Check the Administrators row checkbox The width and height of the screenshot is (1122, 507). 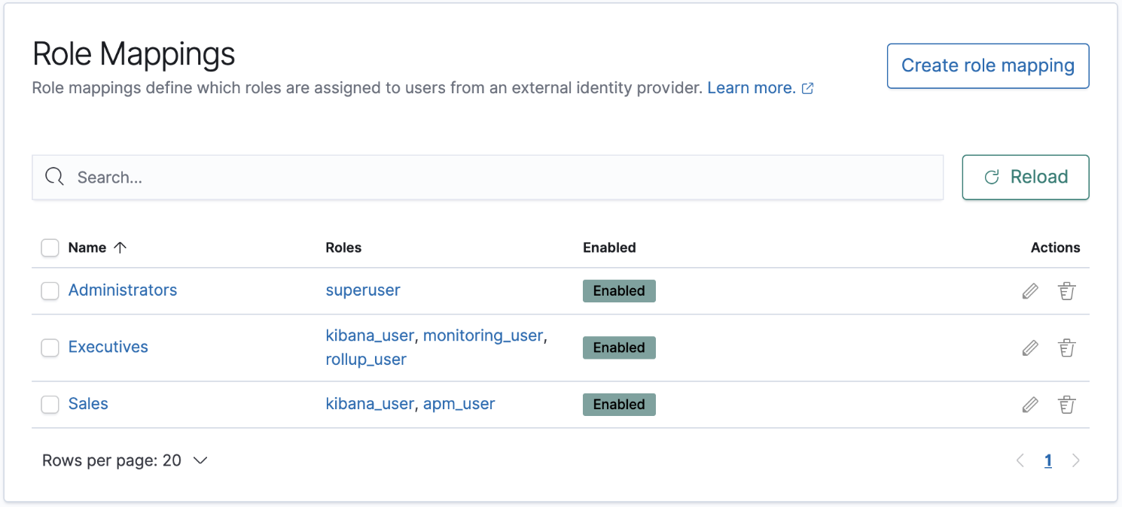pos(50,291)
